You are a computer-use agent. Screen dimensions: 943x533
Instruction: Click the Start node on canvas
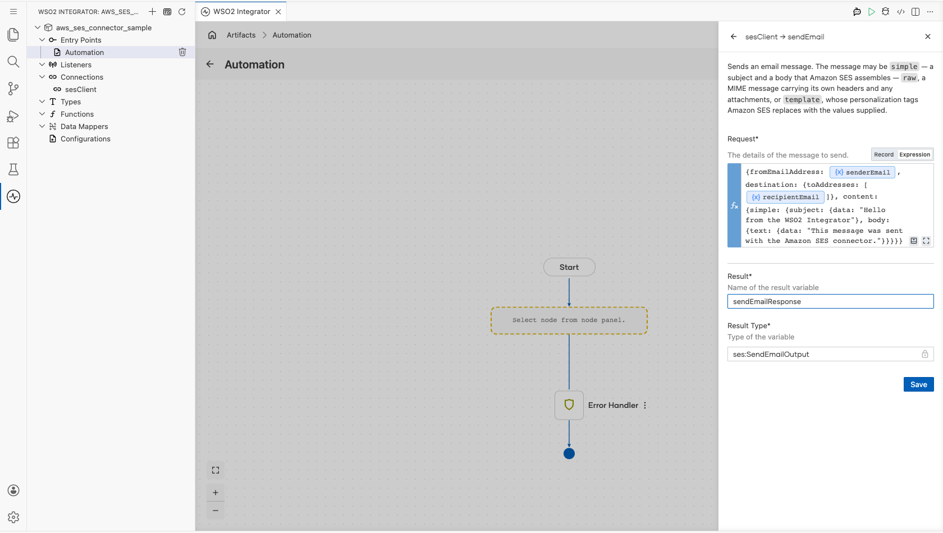point(569,267)
